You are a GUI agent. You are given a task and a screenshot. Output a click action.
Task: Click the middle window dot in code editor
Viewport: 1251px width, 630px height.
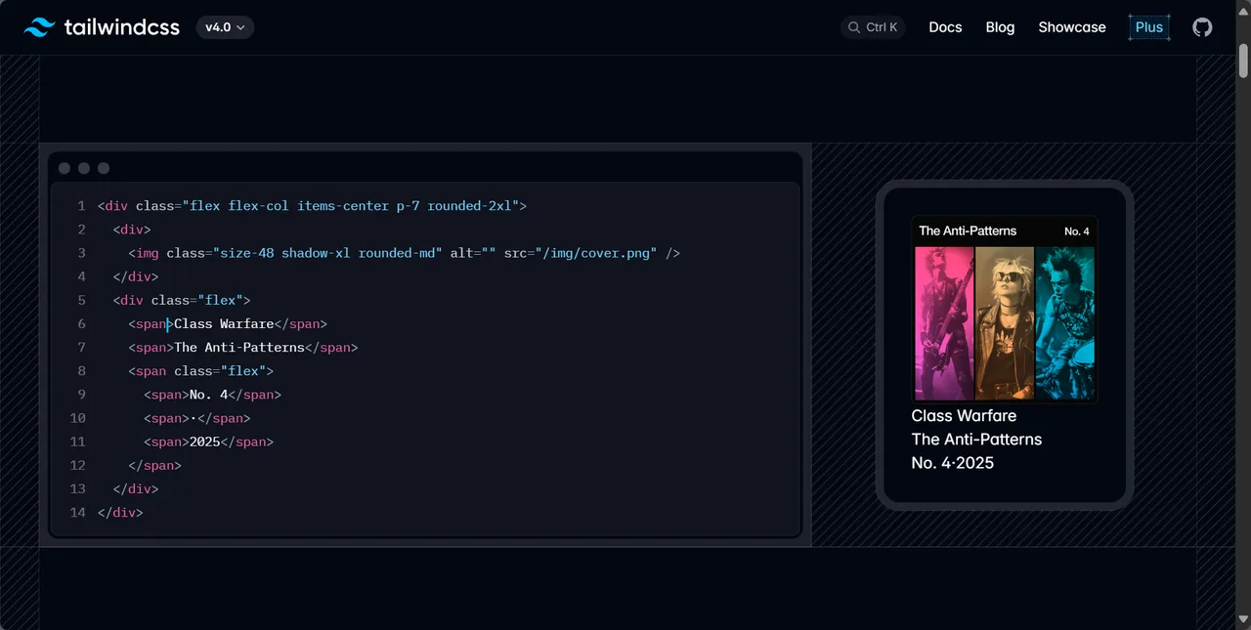83,168
